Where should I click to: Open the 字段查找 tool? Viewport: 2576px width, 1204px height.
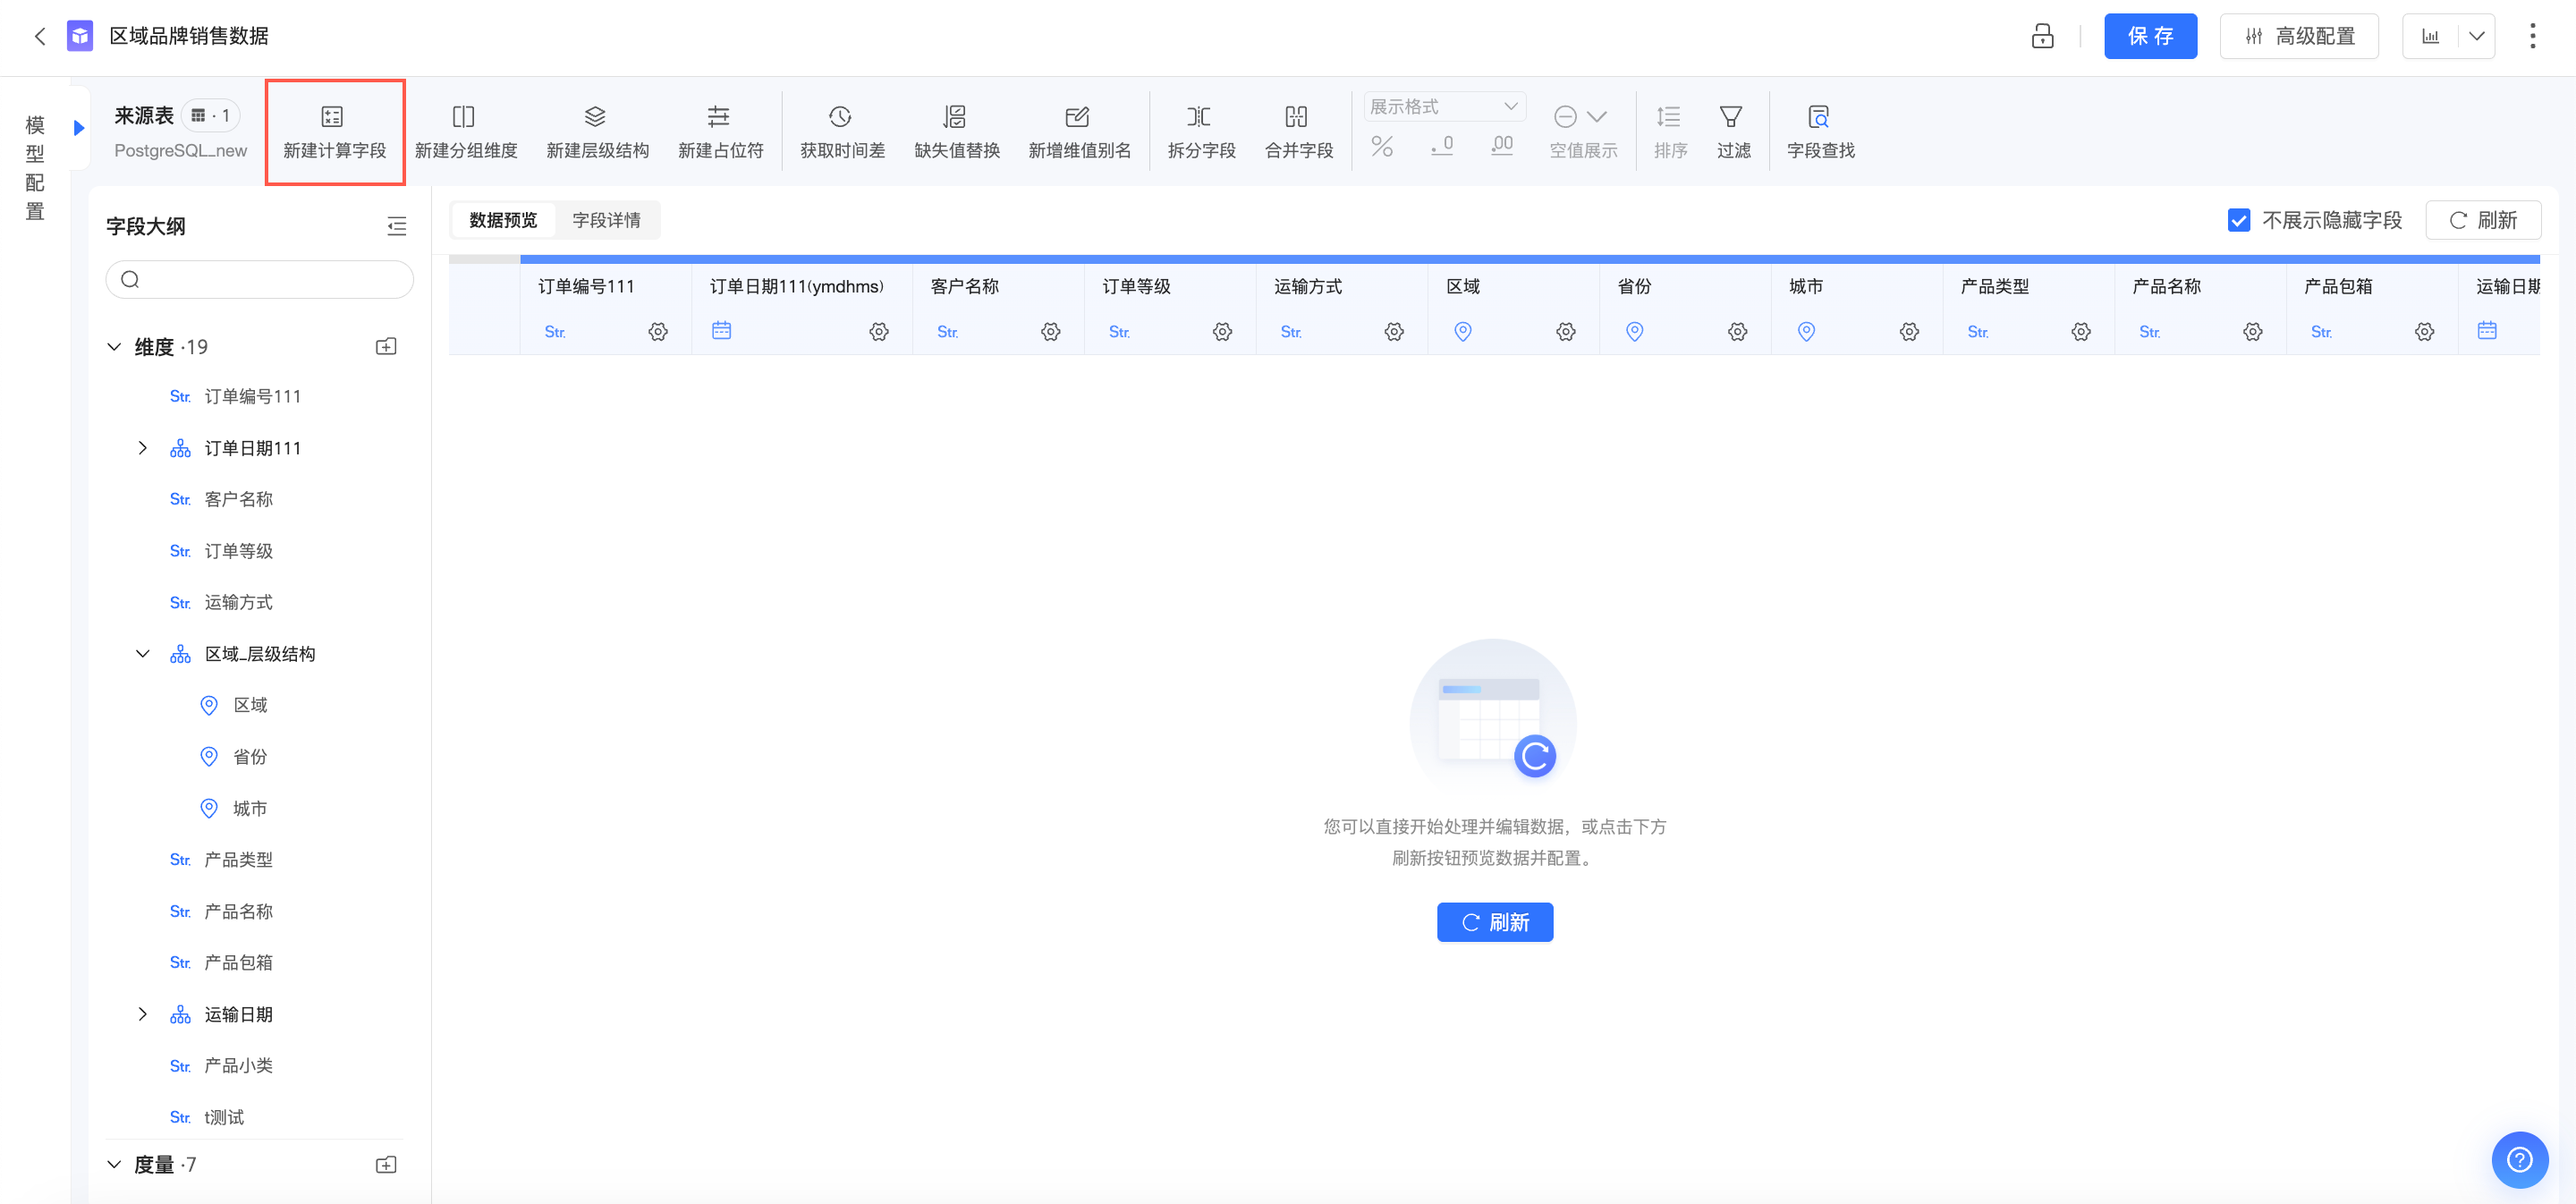pyautogui.click(x=1820, y=132)
